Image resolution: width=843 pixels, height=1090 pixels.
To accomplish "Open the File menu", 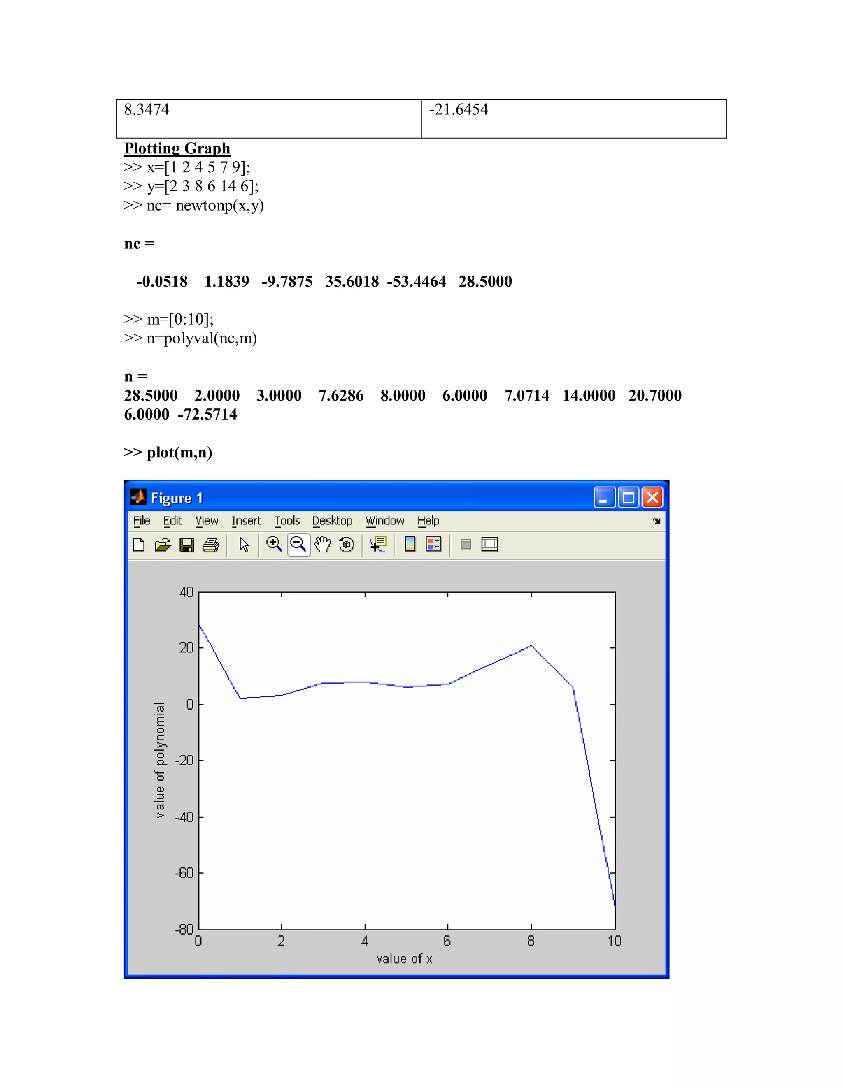I will (141, 521).
